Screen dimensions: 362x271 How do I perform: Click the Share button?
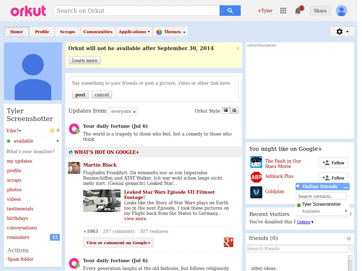pyautogui.click(x=320, y=11)
